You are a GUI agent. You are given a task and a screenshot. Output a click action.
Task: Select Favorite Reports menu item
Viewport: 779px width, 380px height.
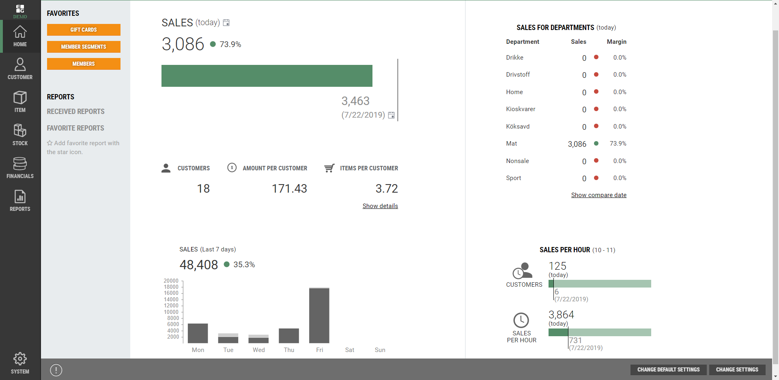[x=75, y=128]
